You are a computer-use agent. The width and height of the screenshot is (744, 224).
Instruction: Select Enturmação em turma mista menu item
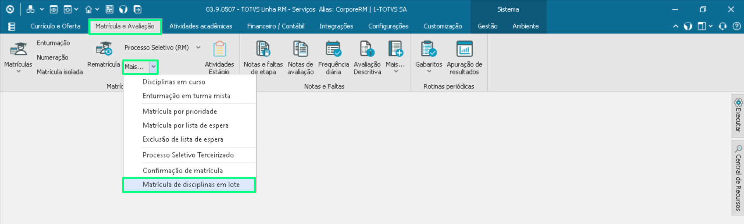point(189,96)
